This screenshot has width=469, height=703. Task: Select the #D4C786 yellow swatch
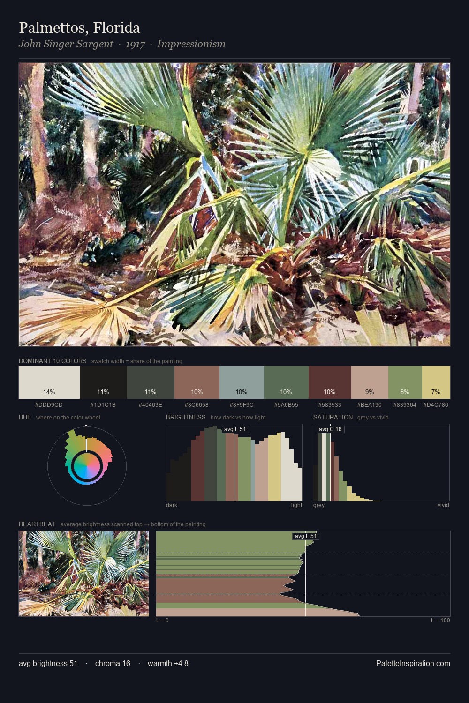436,382
